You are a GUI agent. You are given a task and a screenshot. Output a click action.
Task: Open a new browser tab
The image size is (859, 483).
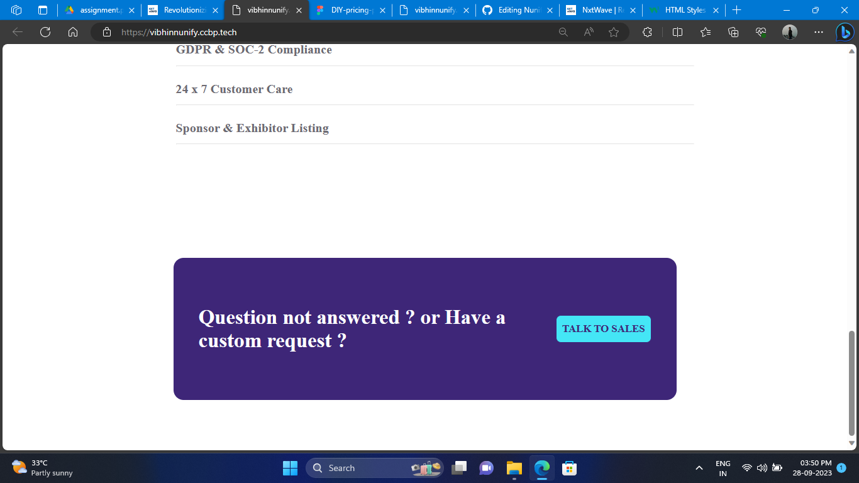[736, 10]
